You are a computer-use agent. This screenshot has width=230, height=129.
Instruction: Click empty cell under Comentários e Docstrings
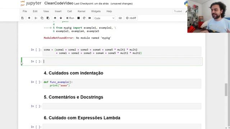pyautogui.click(x=122, y=106)
